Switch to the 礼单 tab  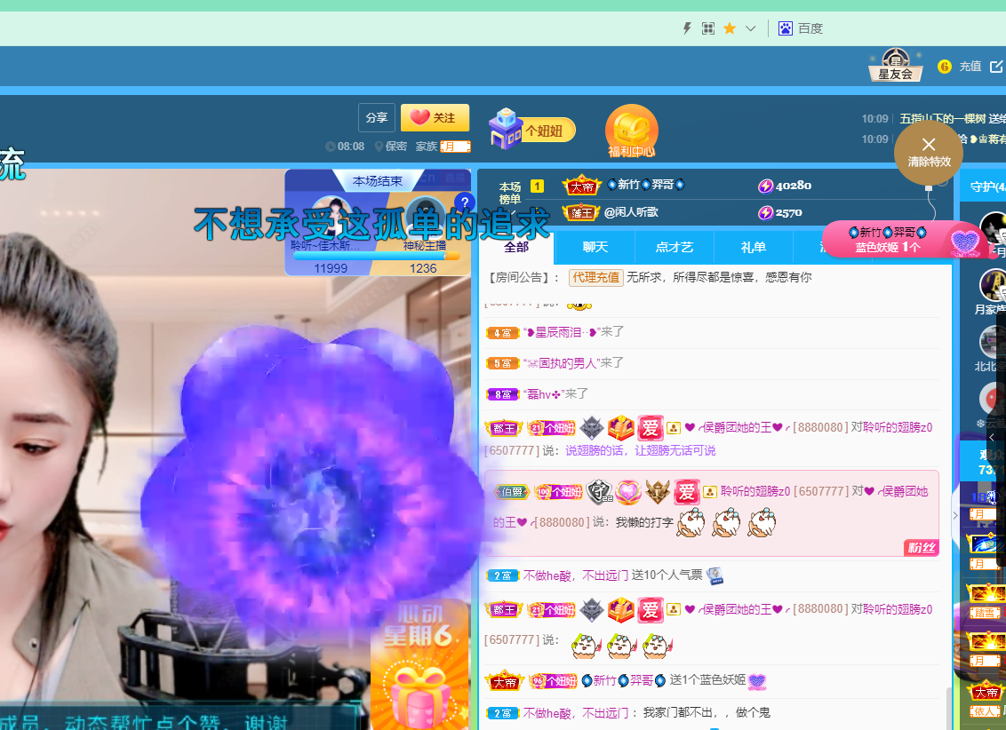754,247
